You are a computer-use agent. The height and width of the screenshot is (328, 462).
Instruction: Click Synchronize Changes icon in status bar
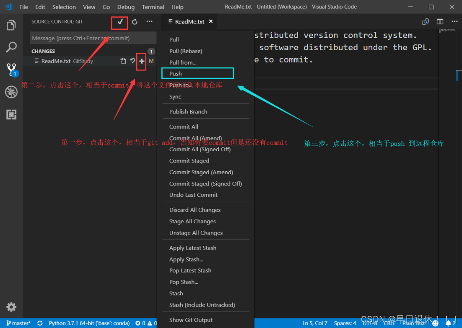pyautogui.click(x=40, y=323)
